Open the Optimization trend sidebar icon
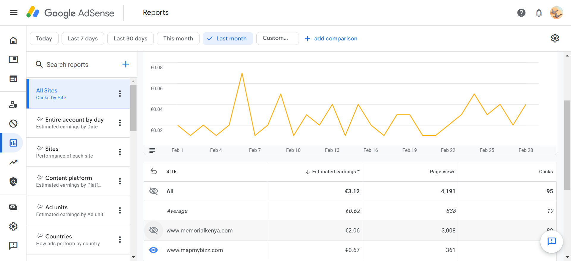571x261 pixels. [x=13, y=162]
